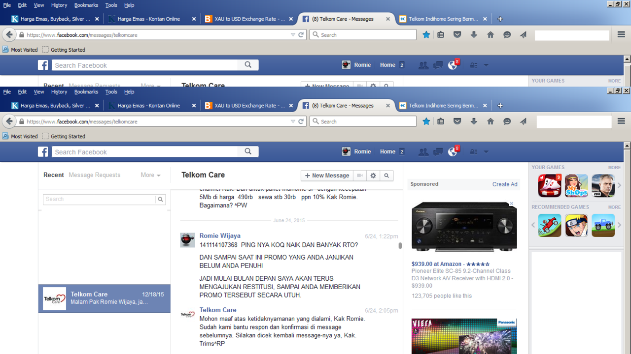Image resolution: width=631 pixels, height=354 pixels.
Task: Search within the Telkom Care conversation
Action: [386, 176]
